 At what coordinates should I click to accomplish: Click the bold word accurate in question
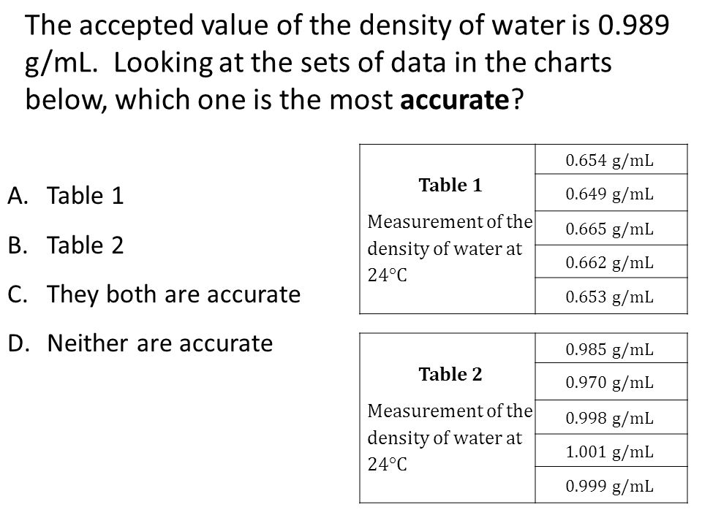[x=454, y=100]
